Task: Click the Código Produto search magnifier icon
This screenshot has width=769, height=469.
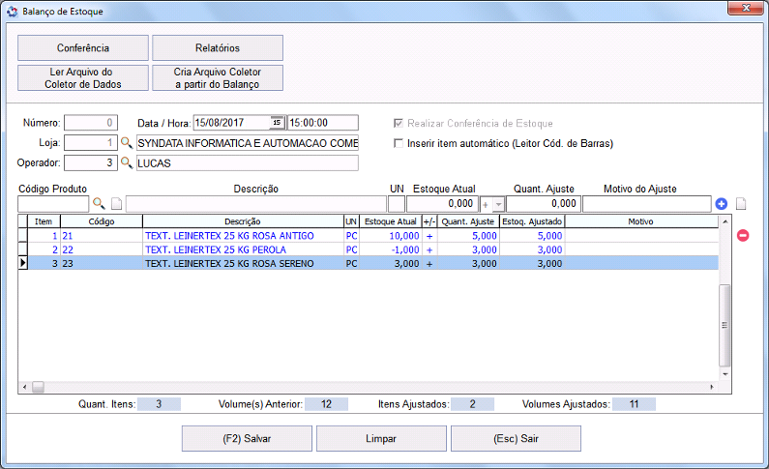Action: click(x=99, y=203)
